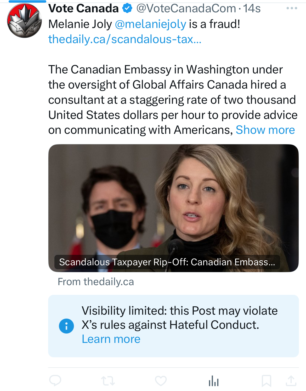Image resolution: width=306 pixels, height=391 pixels.
Task: Like the post with the heart icon
Action: (161, 381)
